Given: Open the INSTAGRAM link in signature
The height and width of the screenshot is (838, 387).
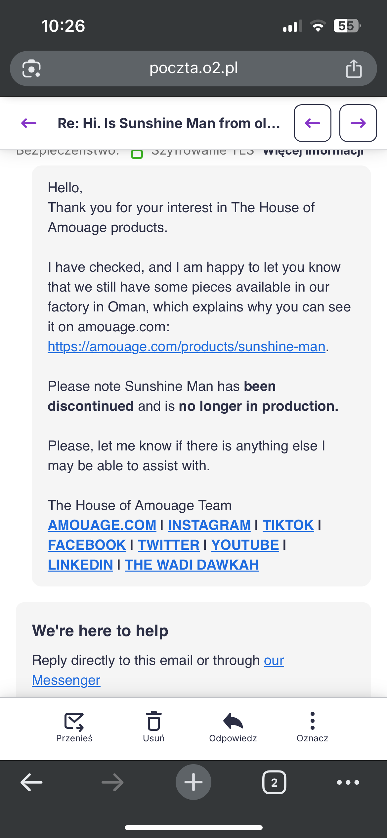Looking at the screenshot, I should tap(209, 525).
